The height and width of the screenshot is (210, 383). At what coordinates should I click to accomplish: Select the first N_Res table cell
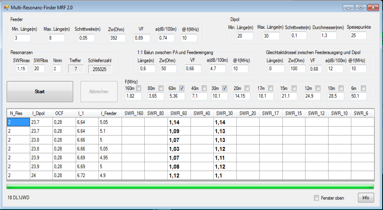[x=18, y=122]
